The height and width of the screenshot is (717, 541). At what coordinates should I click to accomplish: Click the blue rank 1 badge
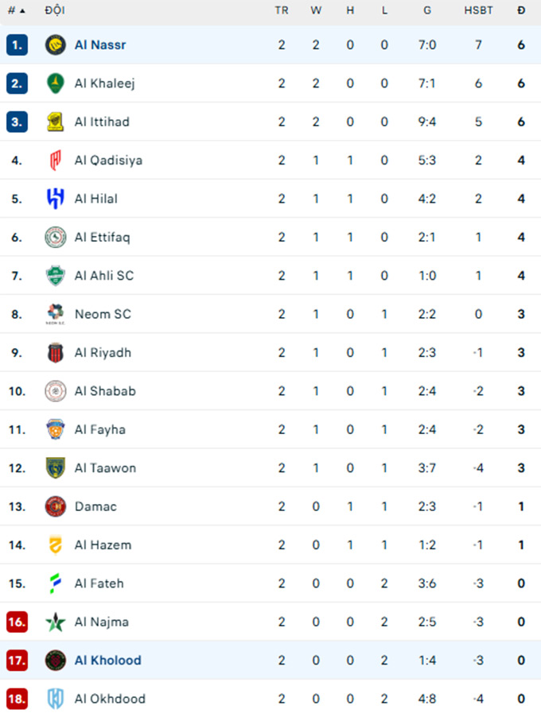tap(18, 45)
